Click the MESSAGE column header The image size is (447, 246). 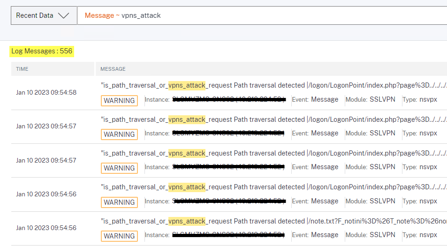click(x=271, y=69)
